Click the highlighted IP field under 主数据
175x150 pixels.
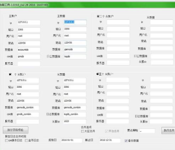pos(75,22)
